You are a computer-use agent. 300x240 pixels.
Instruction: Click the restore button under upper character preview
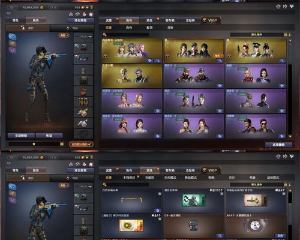pyautogui.click(x=49, y=136)
